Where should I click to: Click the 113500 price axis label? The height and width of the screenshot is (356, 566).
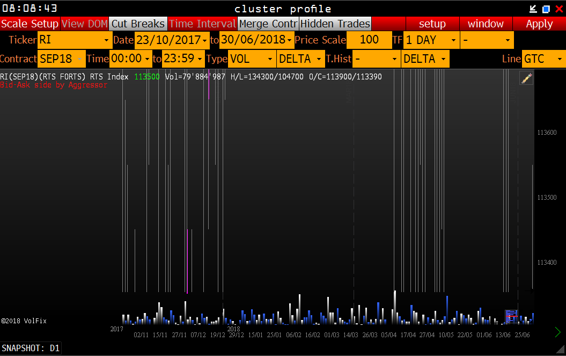[x=547, y=198]
